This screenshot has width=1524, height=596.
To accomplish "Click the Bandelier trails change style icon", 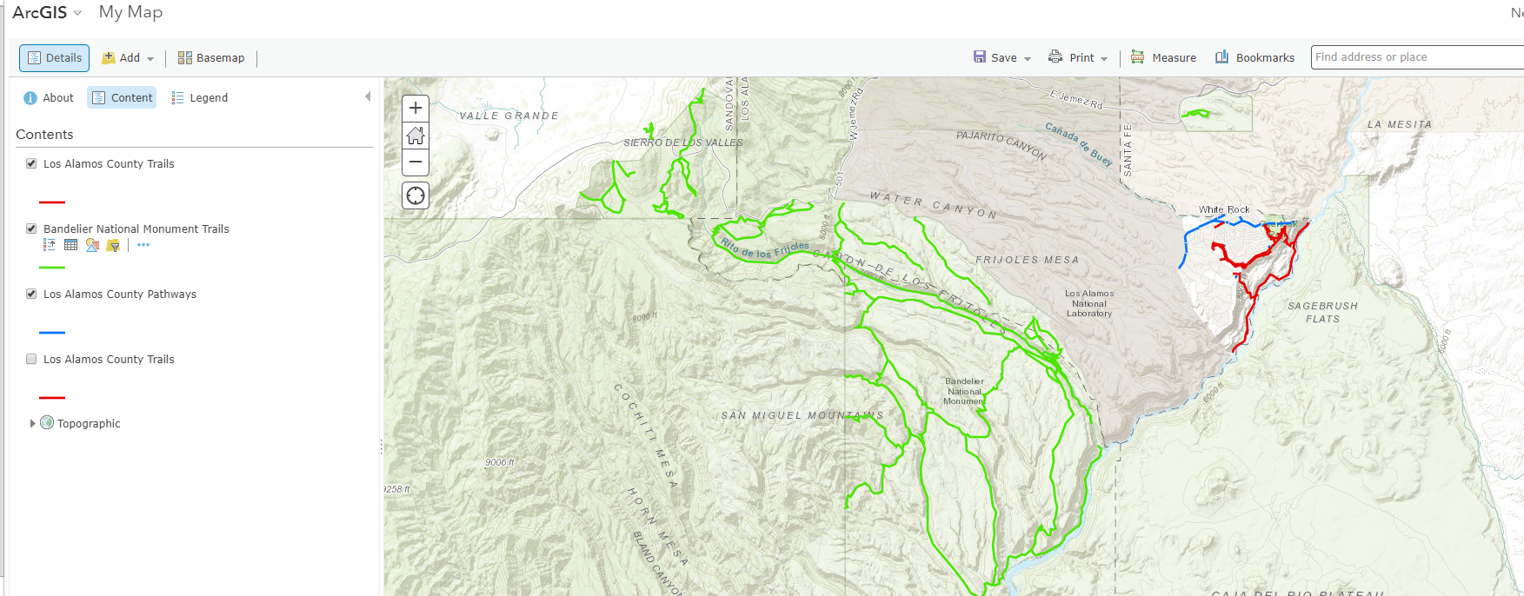I will click(92, 245).
